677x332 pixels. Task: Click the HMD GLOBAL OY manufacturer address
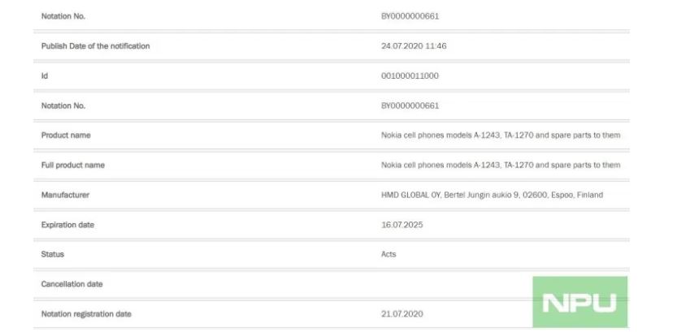[492, 195]
